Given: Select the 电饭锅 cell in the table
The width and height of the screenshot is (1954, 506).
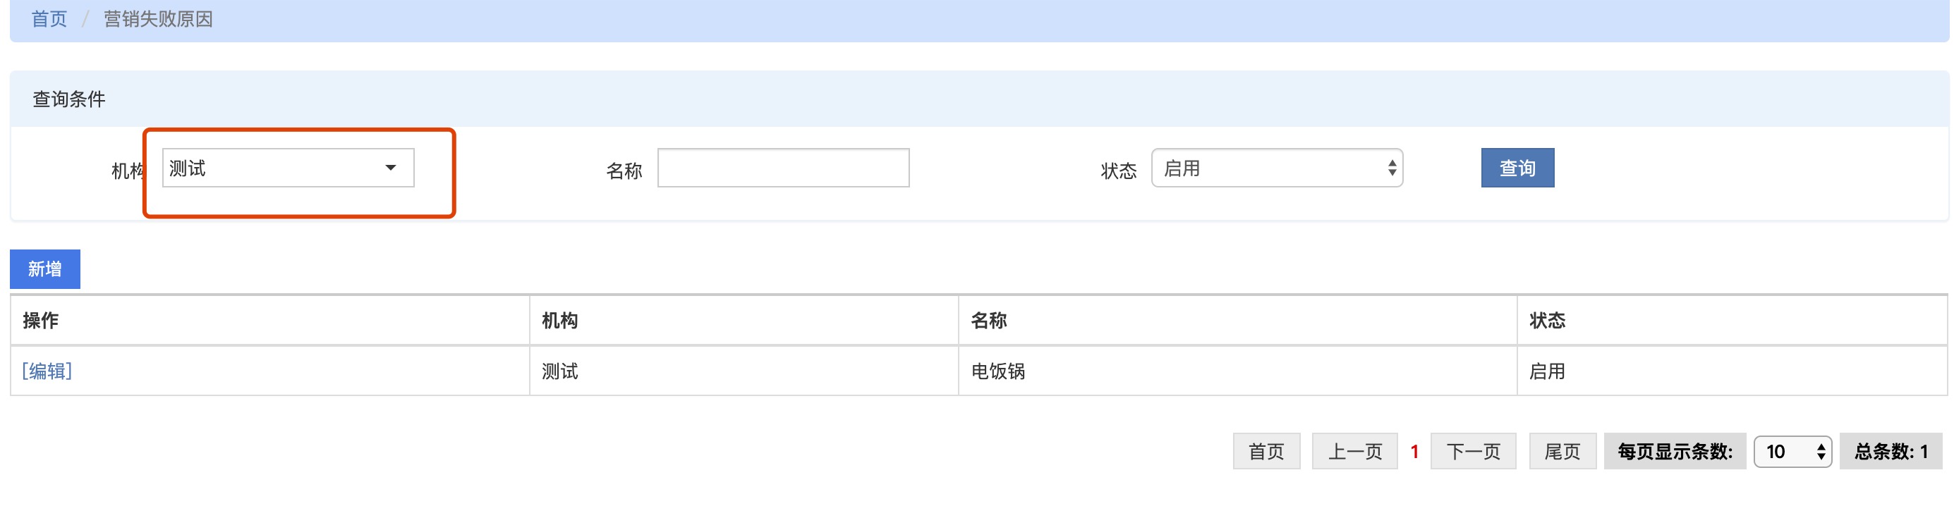Looking at the screenshot, I should [x=997, y=371].
